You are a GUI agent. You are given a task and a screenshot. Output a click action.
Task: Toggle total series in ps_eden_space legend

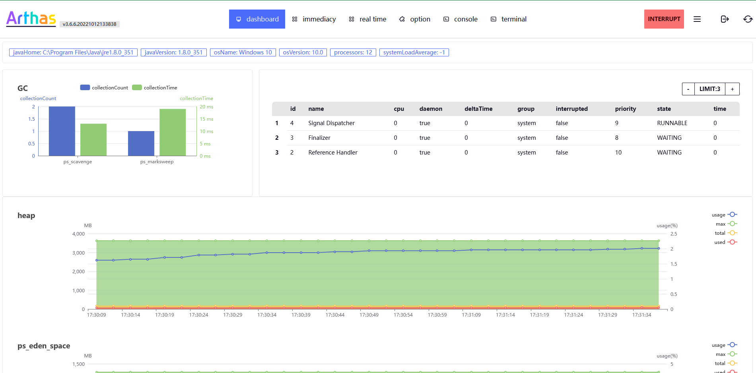click(726, 363)
